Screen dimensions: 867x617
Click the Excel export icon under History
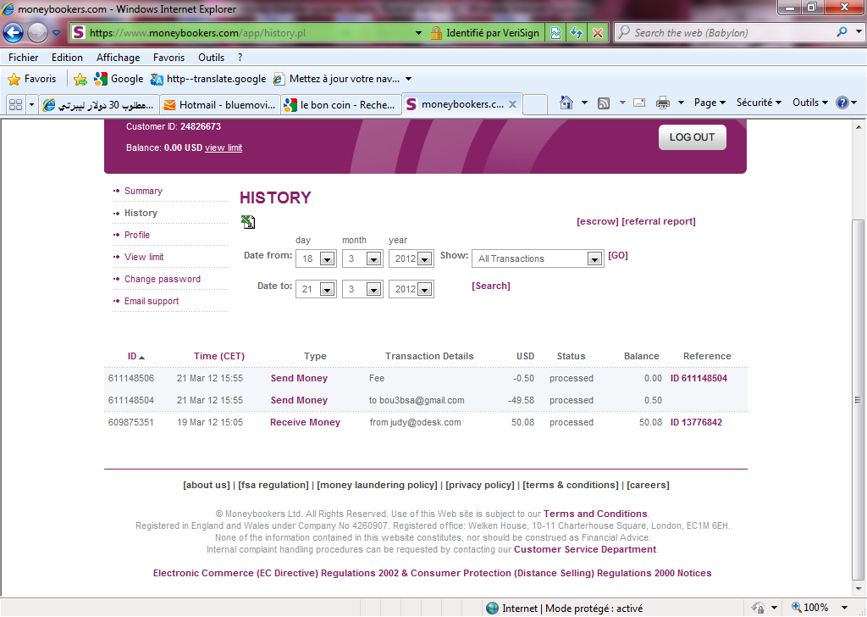pyautogui.click(x=248, y=222)
